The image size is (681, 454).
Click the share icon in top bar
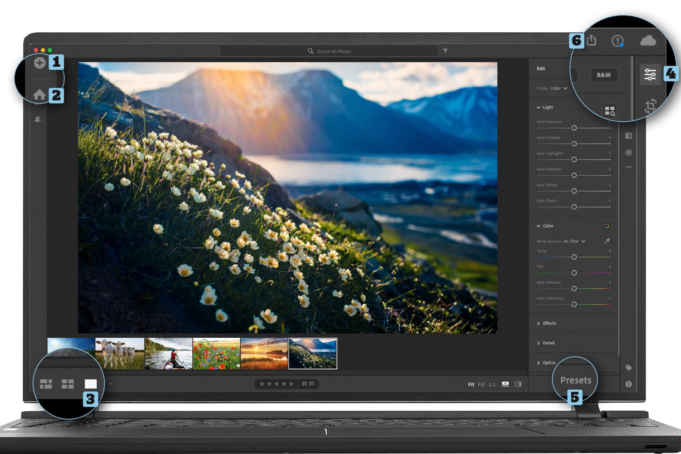pyautogui.click(x=592, y=40)
